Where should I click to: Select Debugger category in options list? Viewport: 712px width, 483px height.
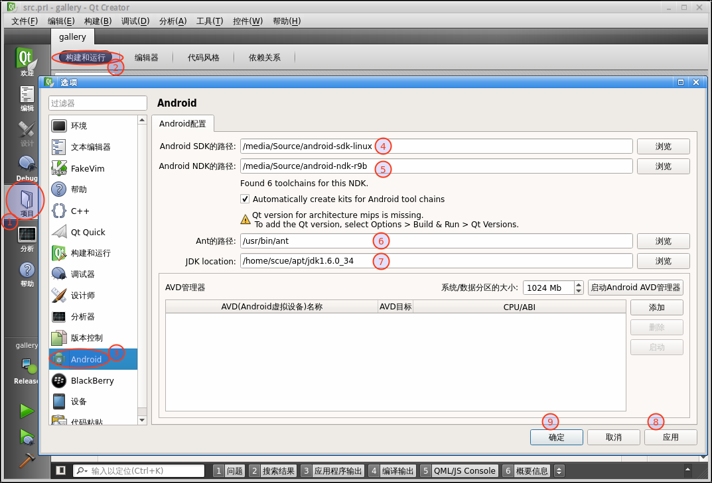pos(93,274)
